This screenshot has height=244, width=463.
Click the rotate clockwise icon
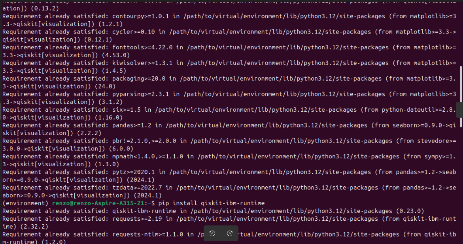[x=230, y=234]
